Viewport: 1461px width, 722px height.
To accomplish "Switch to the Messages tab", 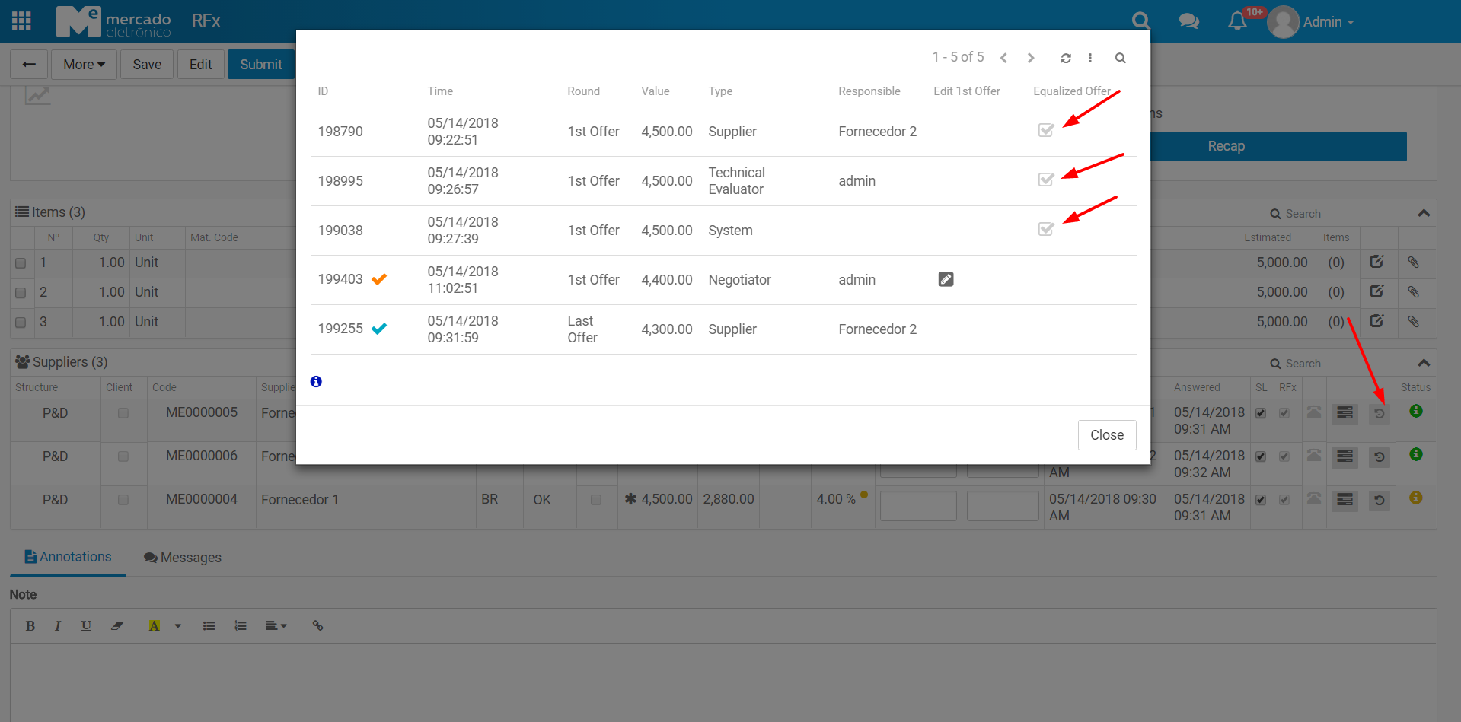I will [183, 558].
